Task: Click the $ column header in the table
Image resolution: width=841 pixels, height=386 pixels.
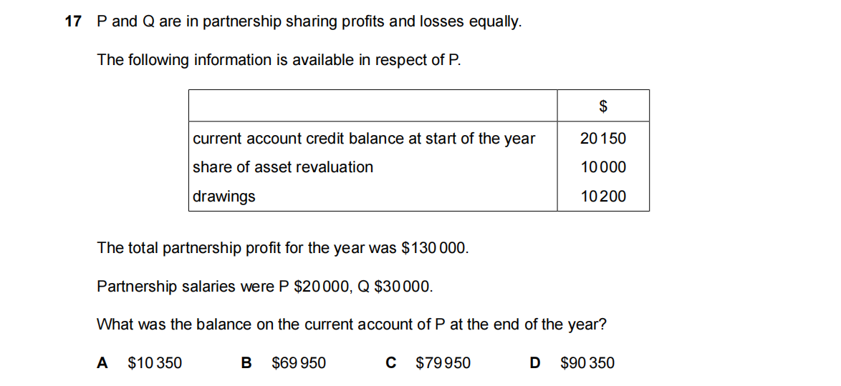Action: [x=603, y=107]
